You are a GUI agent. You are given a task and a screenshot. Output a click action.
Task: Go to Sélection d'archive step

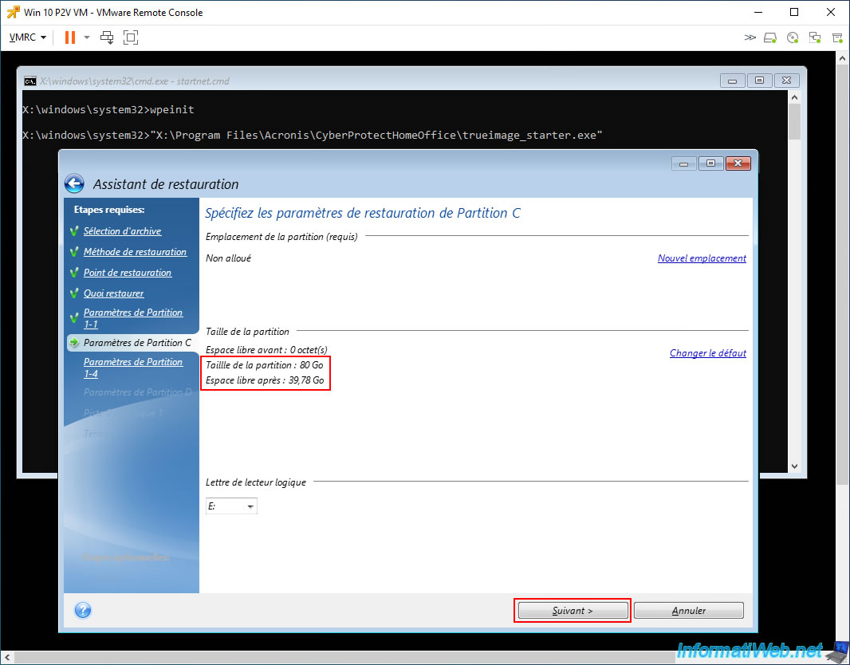(x=122, y=231)
